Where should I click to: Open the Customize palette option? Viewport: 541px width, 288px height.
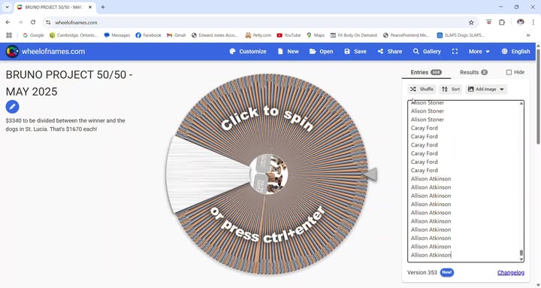tap(248, 51)
